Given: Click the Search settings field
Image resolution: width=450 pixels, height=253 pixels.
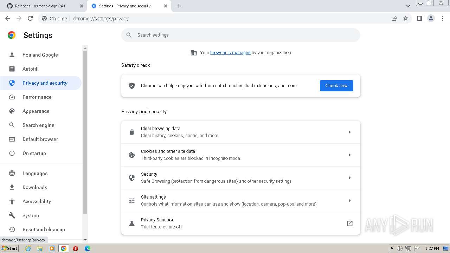Looking at the screenshot, I should click(241, 35).
